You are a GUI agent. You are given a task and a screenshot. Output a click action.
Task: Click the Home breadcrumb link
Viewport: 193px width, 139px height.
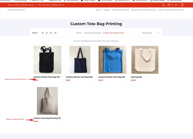tap(79, 33)
